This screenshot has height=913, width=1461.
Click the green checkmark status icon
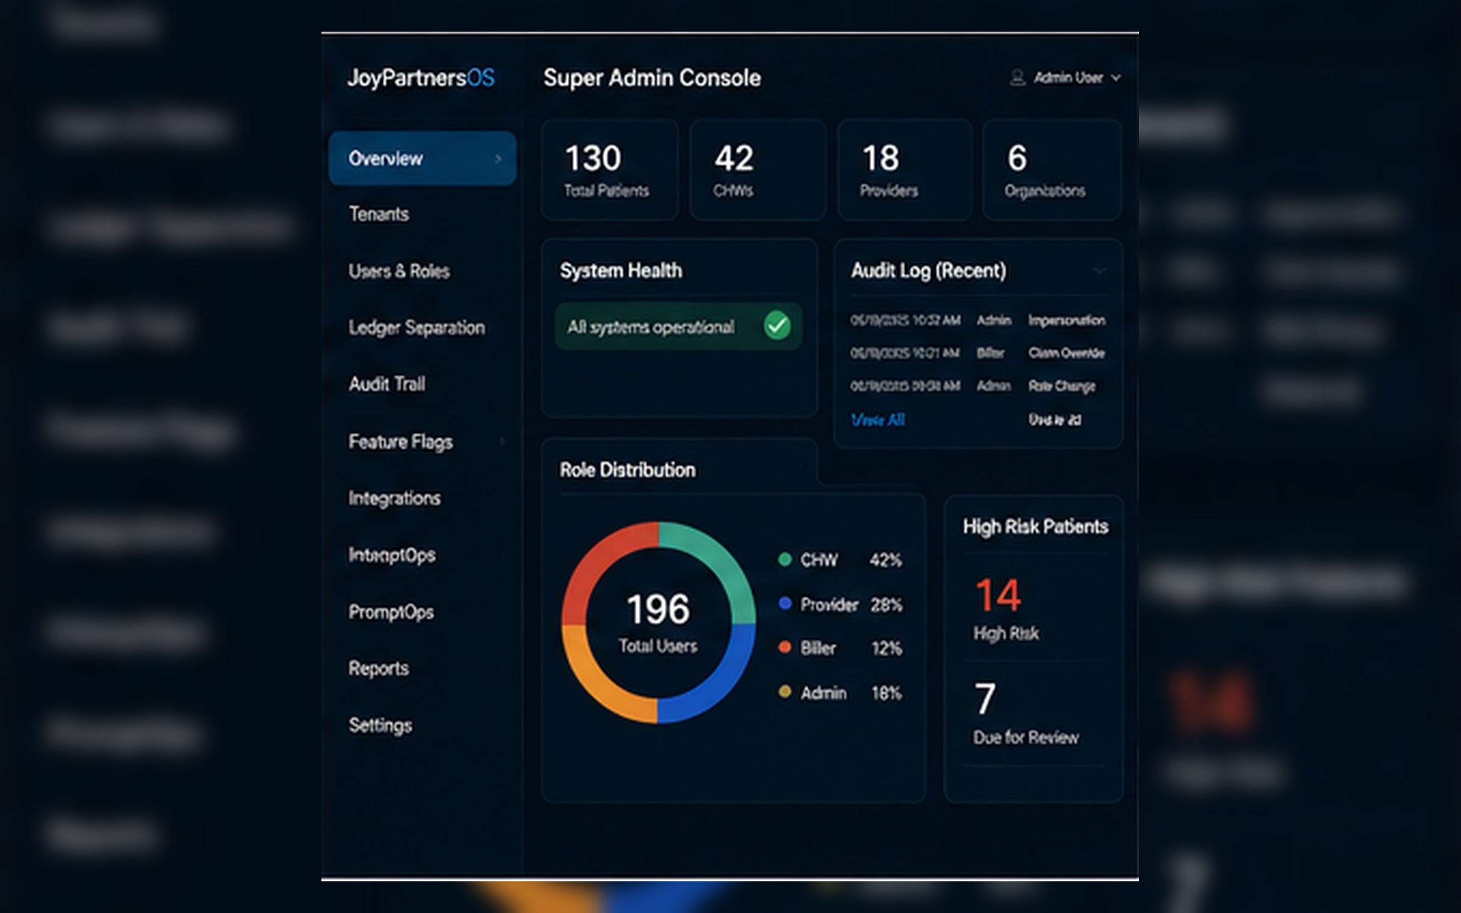coord(777,326)
